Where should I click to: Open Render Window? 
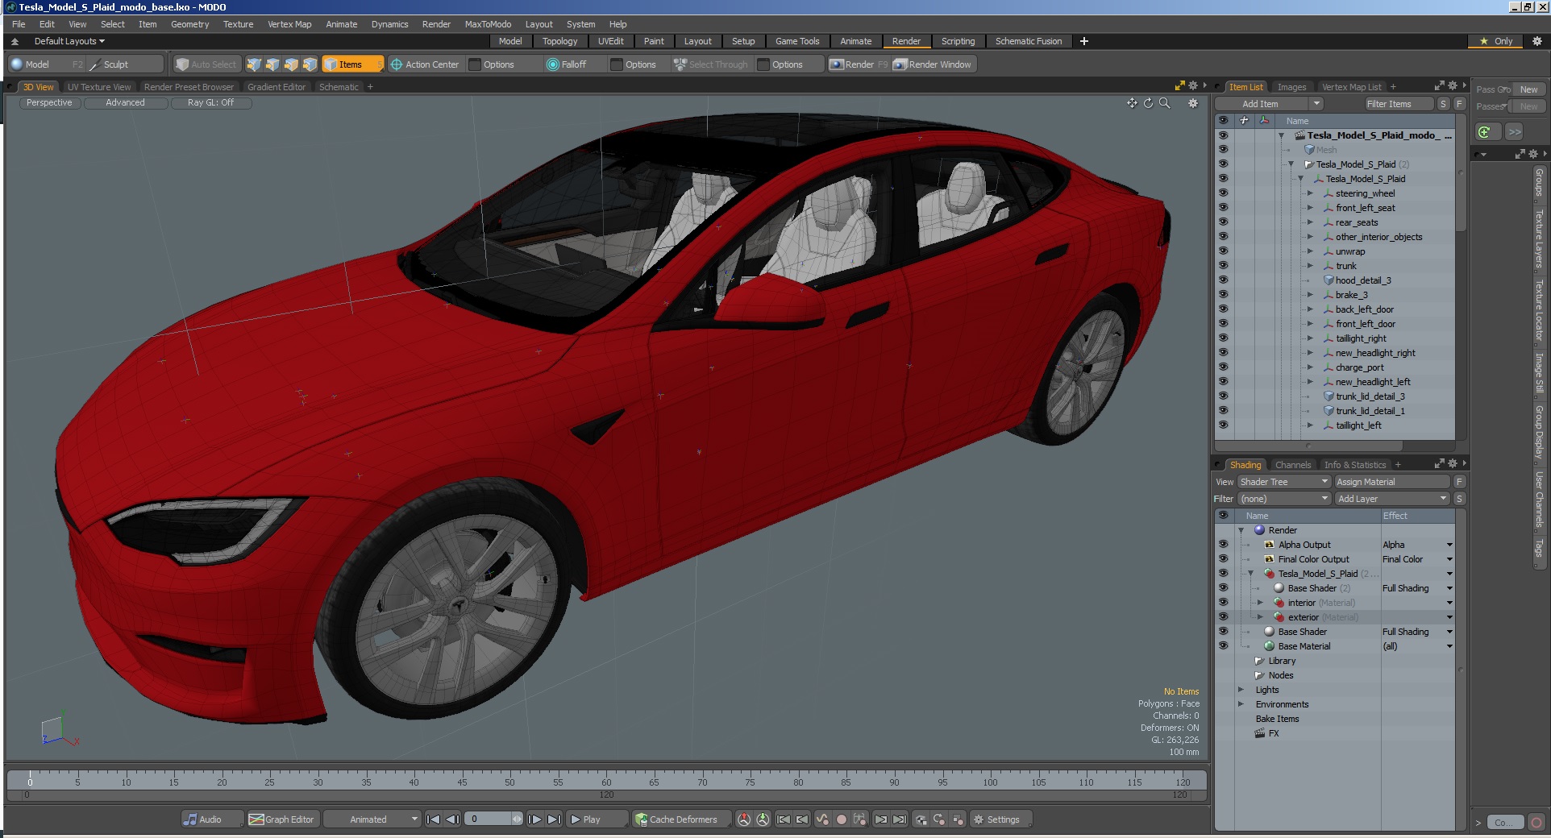(x=933, y=64)
